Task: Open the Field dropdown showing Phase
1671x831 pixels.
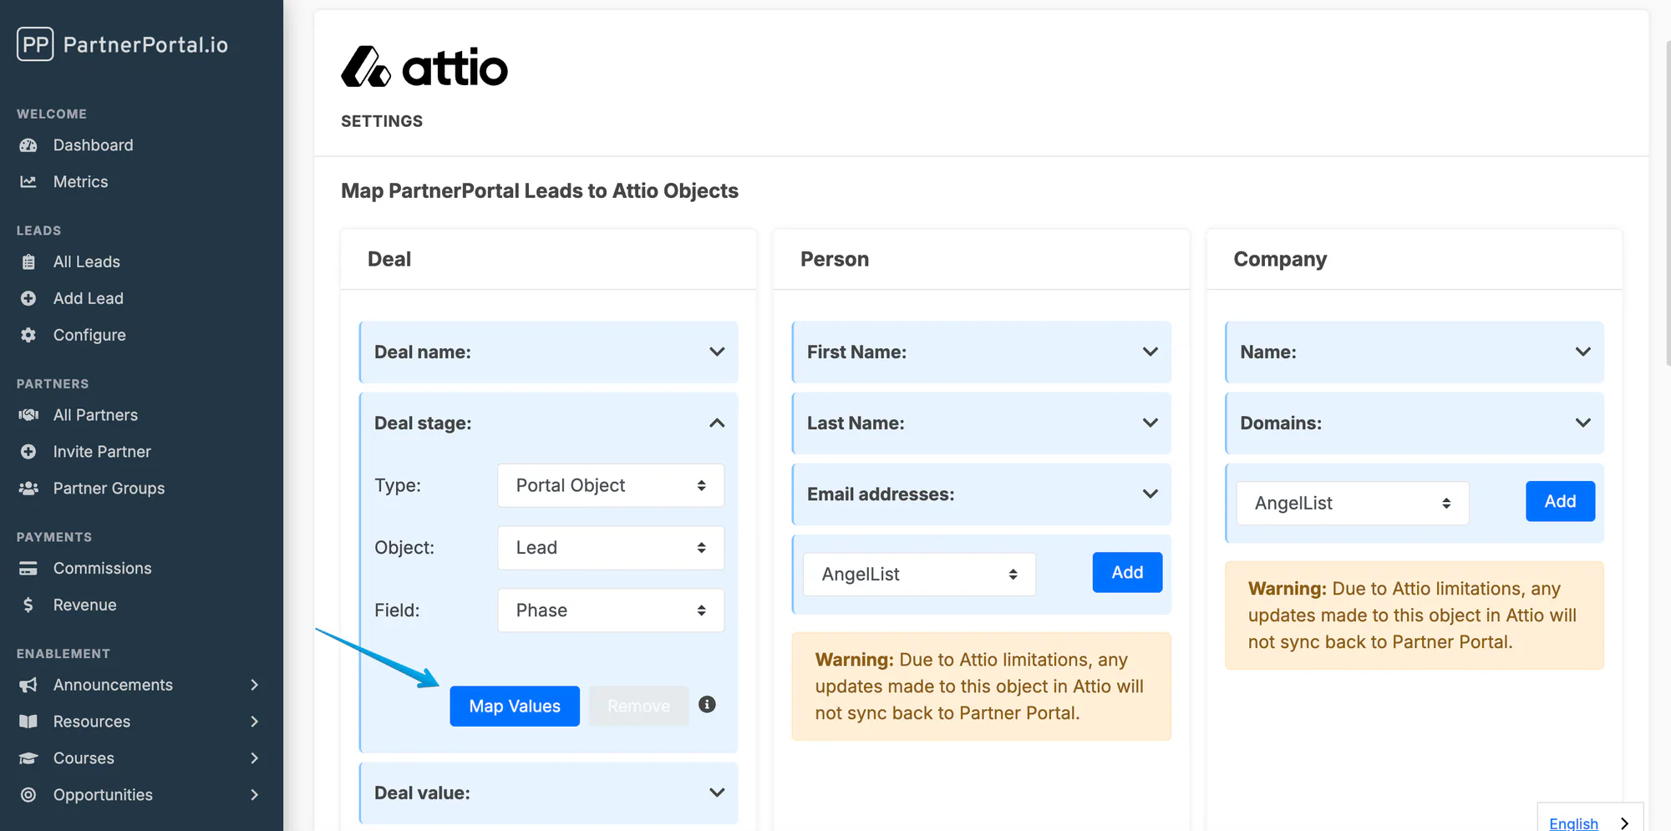Action: tap(611, 611)
